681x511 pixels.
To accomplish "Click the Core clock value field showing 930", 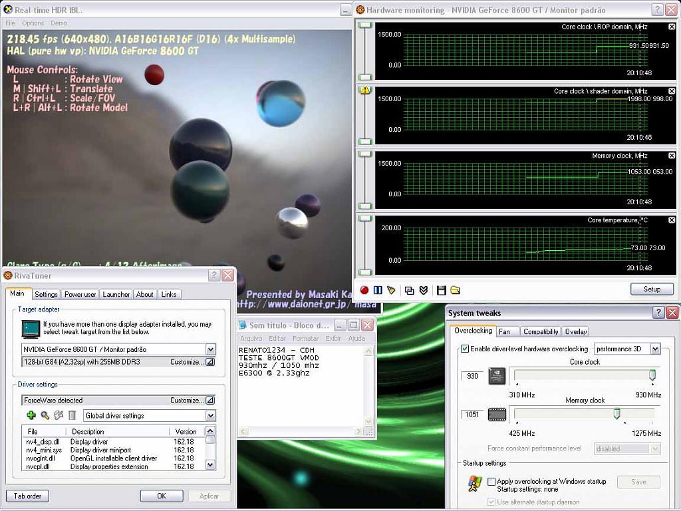I will pyautogui.click(x=473, y=376).
